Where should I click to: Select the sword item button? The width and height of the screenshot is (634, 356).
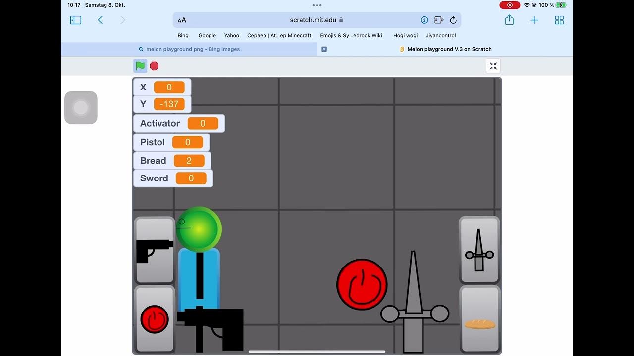(479, 250)
